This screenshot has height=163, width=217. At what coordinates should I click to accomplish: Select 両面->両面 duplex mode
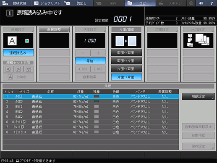pos(126,53)
